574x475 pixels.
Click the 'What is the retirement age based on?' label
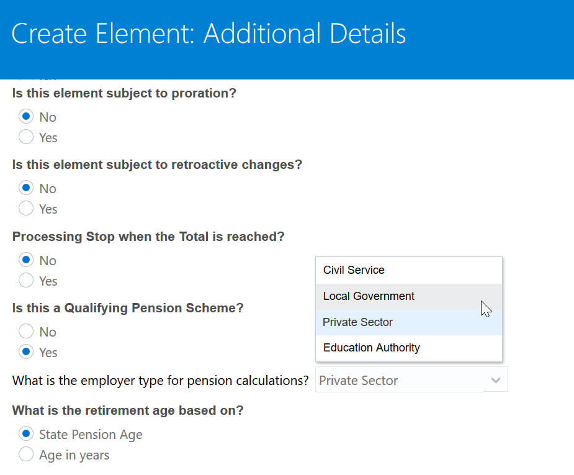tap(128, 410)
